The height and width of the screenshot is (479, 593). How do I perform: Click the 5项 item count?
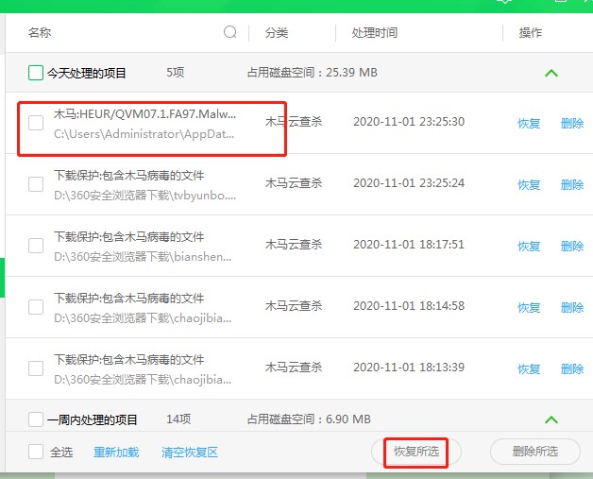pos(176,72)
